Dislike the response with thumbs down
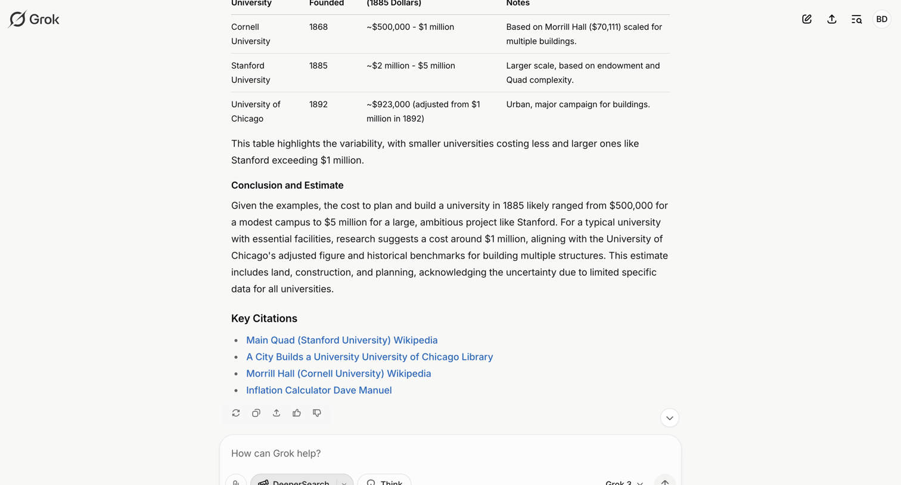This screenshot has height=485, width=901. (x=317, y=413)
